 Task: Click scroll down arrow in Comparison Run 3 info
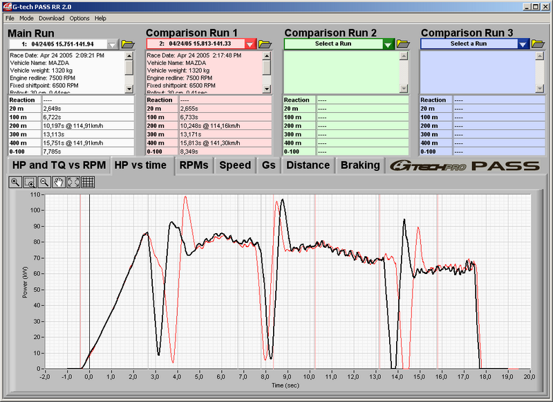(540, 89)
